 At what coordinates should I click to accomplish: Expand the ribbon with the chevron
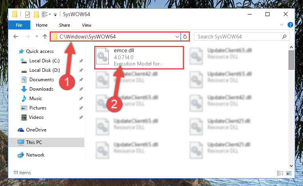[282, 25]
